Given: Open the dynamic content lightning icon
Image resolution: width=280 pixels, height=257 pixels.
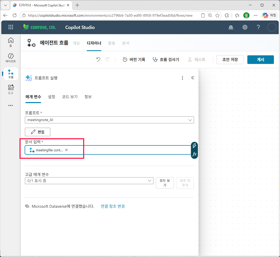Looking at the screenshot, I should tap(194, 146).
